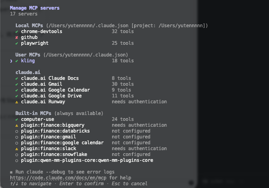Screen dimensions: 269x188
Task: Select plugin:qwen-mm-plugins-core entry
Action: tap(84, 160)
